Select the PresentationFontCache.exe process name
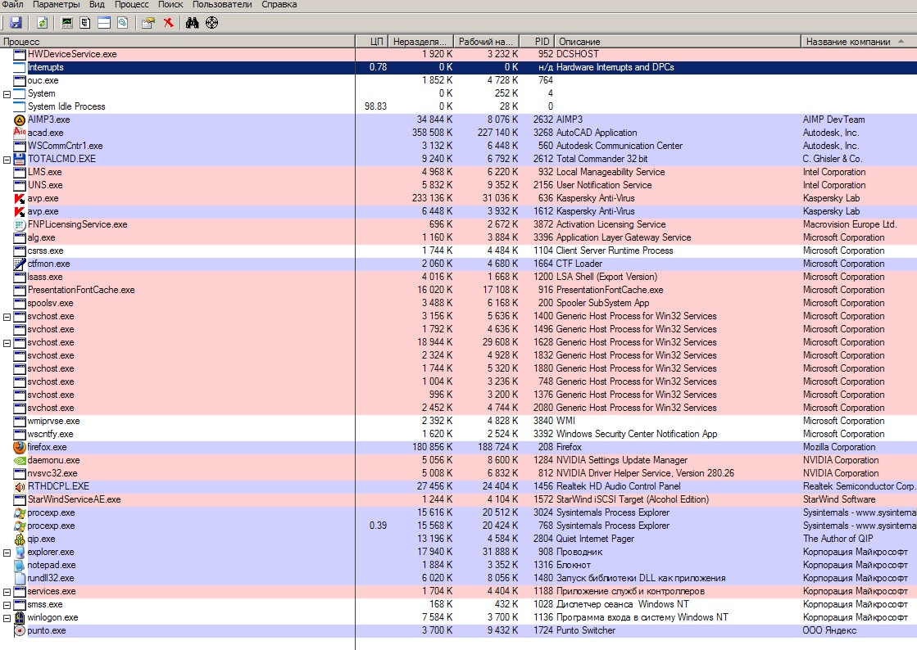 (x=80, y=291)
